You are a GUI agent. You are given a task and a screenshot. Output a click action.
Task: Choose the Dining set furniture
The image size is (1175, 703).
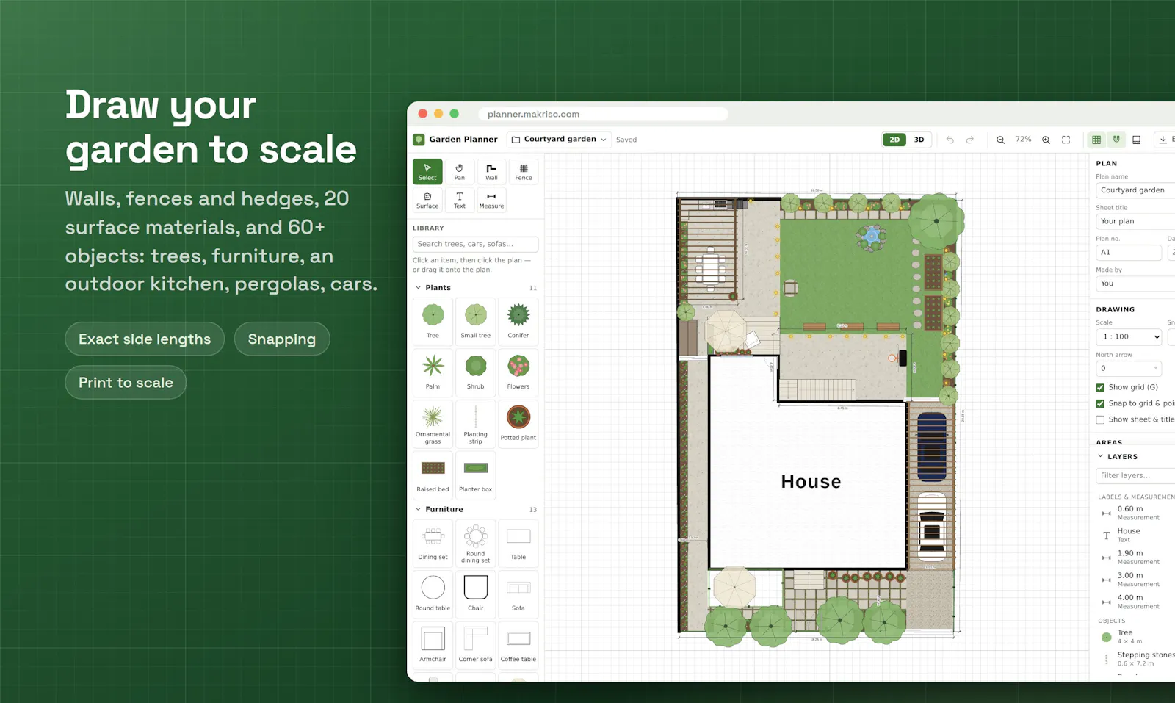point(433,543)
